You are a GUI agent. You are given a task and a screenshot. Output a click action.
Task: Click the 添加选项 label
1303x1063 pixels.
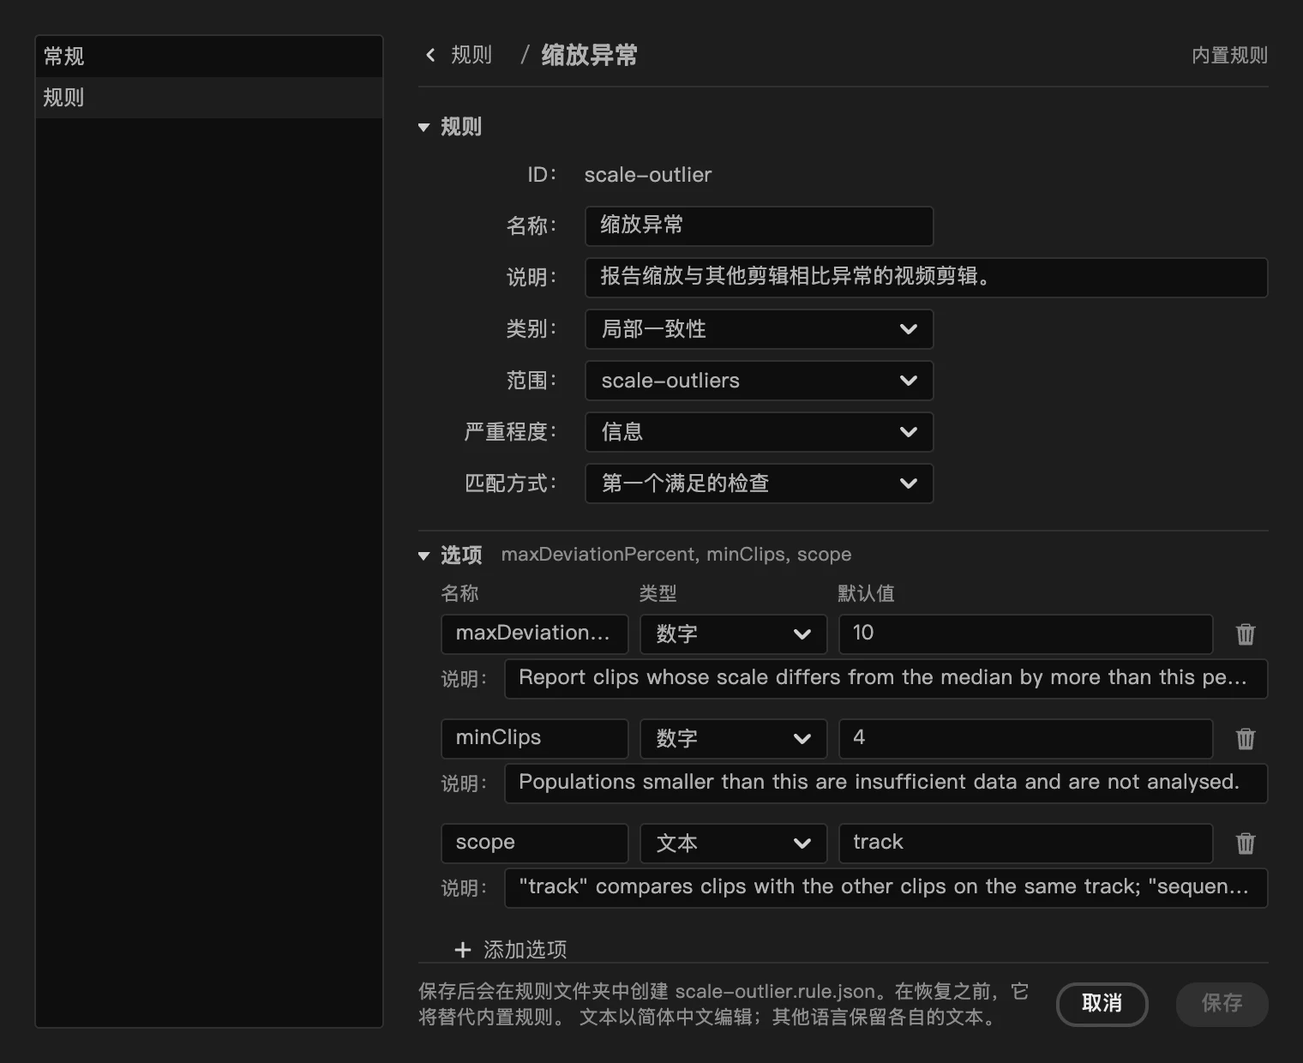525,950
